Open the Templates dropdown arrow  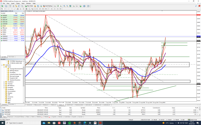click(x=90, y=6)
